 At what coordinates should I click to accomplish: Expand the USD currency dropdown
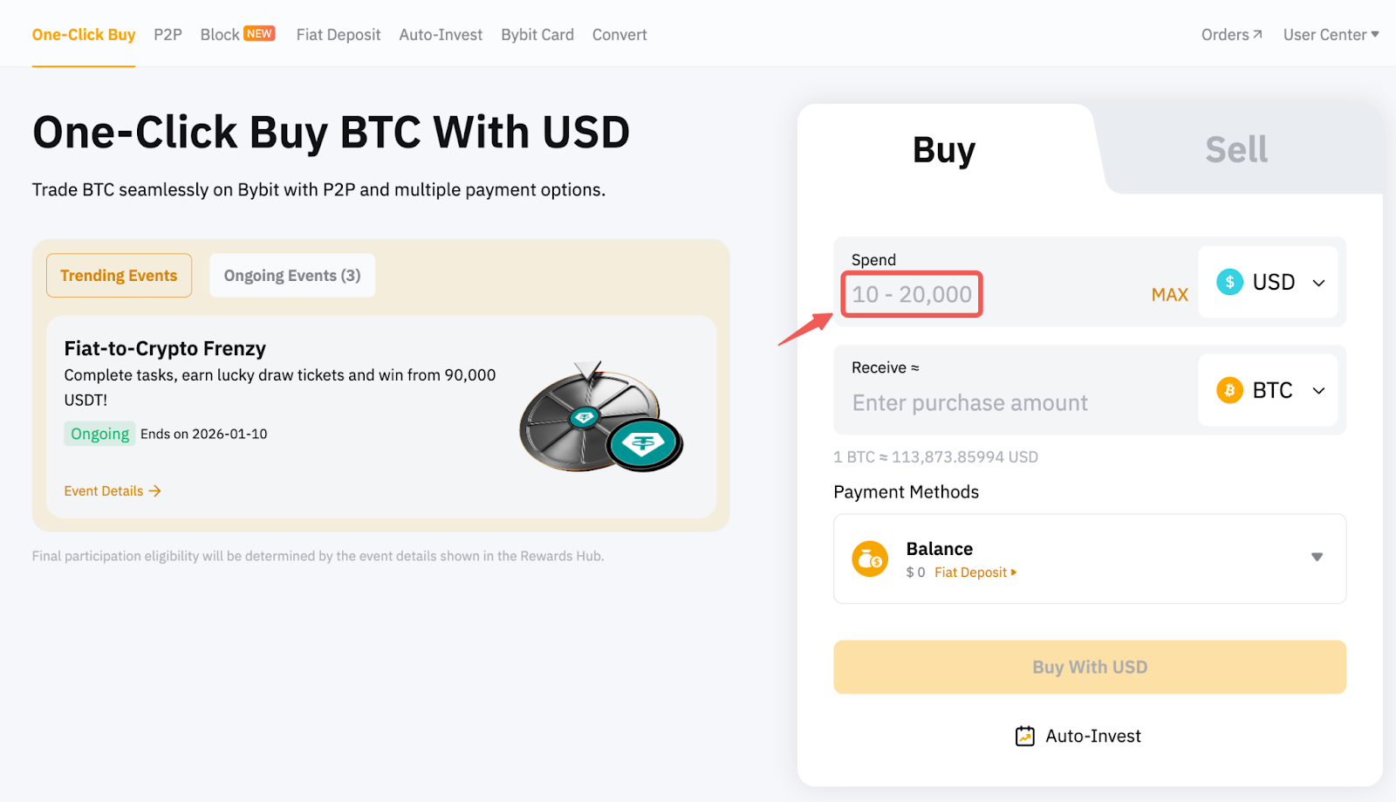(1318, 283)
